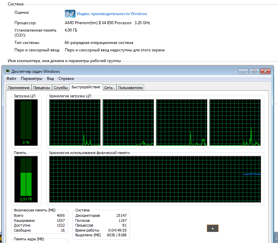Maximize the Task Manager window
The height and width of the screenshot is (243, 278).
point(254,71)
